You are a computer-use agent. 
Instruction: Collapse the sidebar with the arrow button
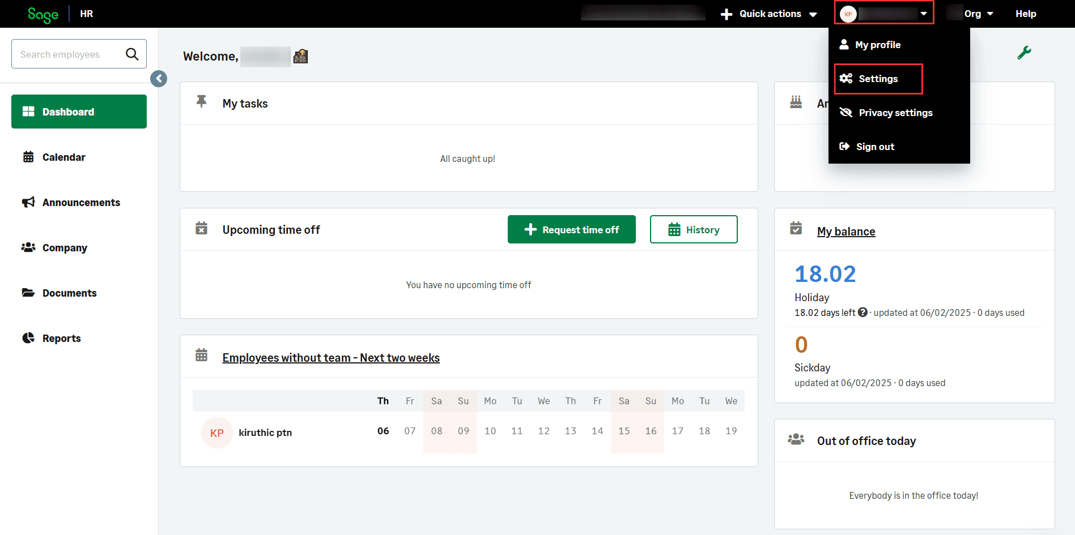tap(159, 79)
